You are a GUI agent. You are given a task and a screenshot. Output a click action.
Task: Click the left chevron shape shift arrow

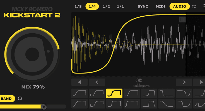coord(97,82)
